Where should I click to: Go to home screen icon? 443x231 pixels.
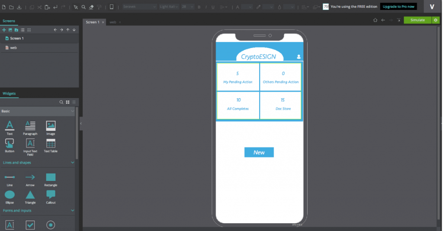[x=375, y=20]
